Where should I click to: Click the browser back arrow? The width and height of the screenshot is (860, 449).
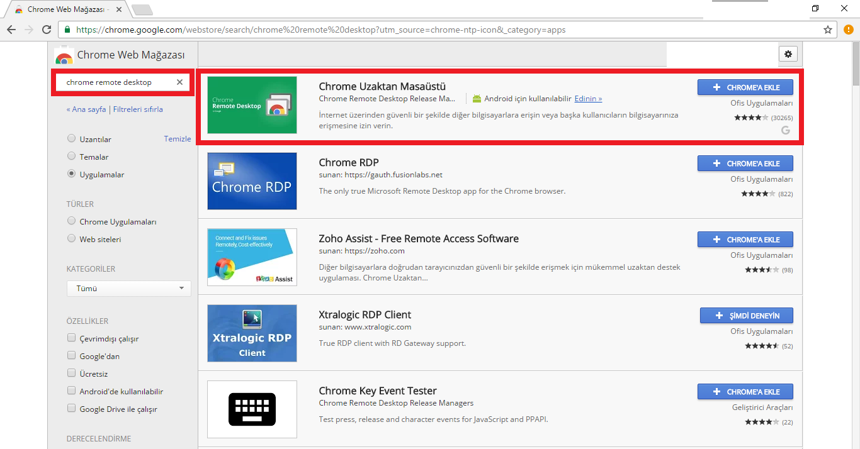pyautogui.click(x=11, y=30)
